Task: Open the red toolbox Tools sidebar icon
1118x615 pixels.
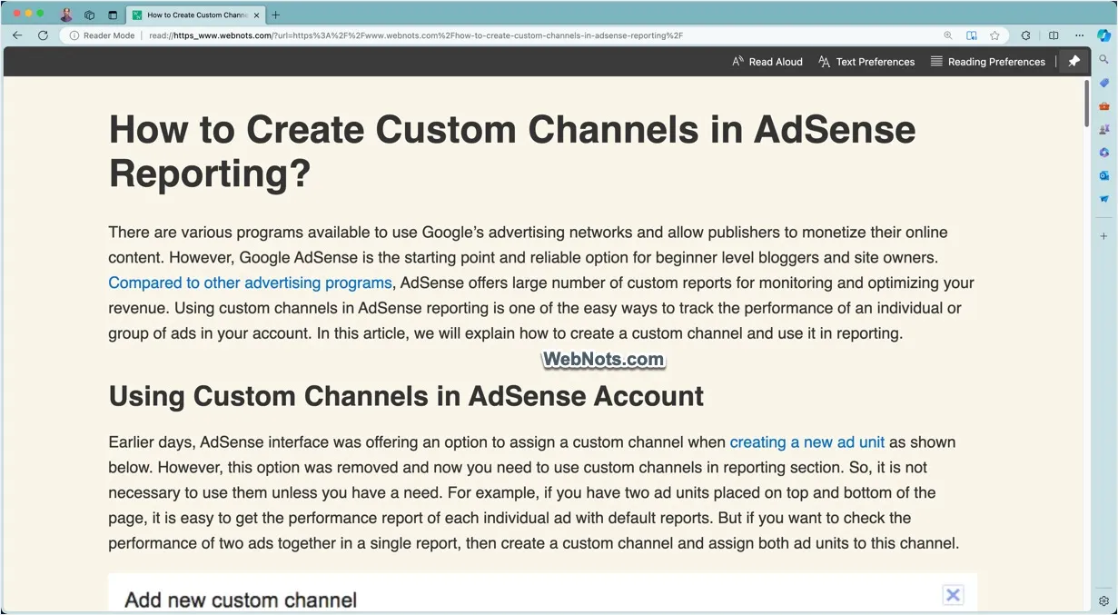Action: tap(1104, 106)
